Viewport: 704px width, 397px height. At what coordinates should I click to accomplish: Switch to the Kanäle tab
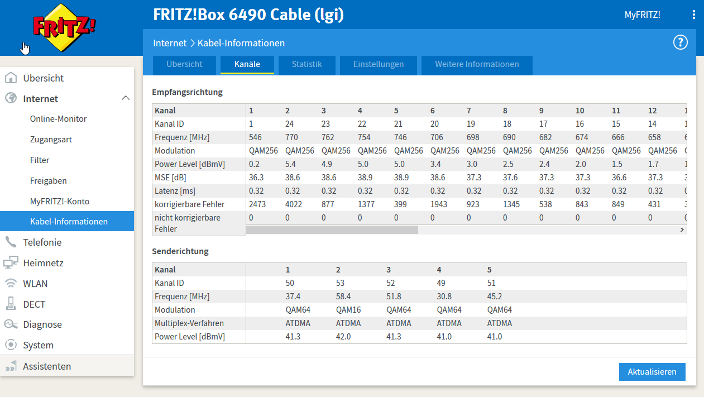click(247, 64)
